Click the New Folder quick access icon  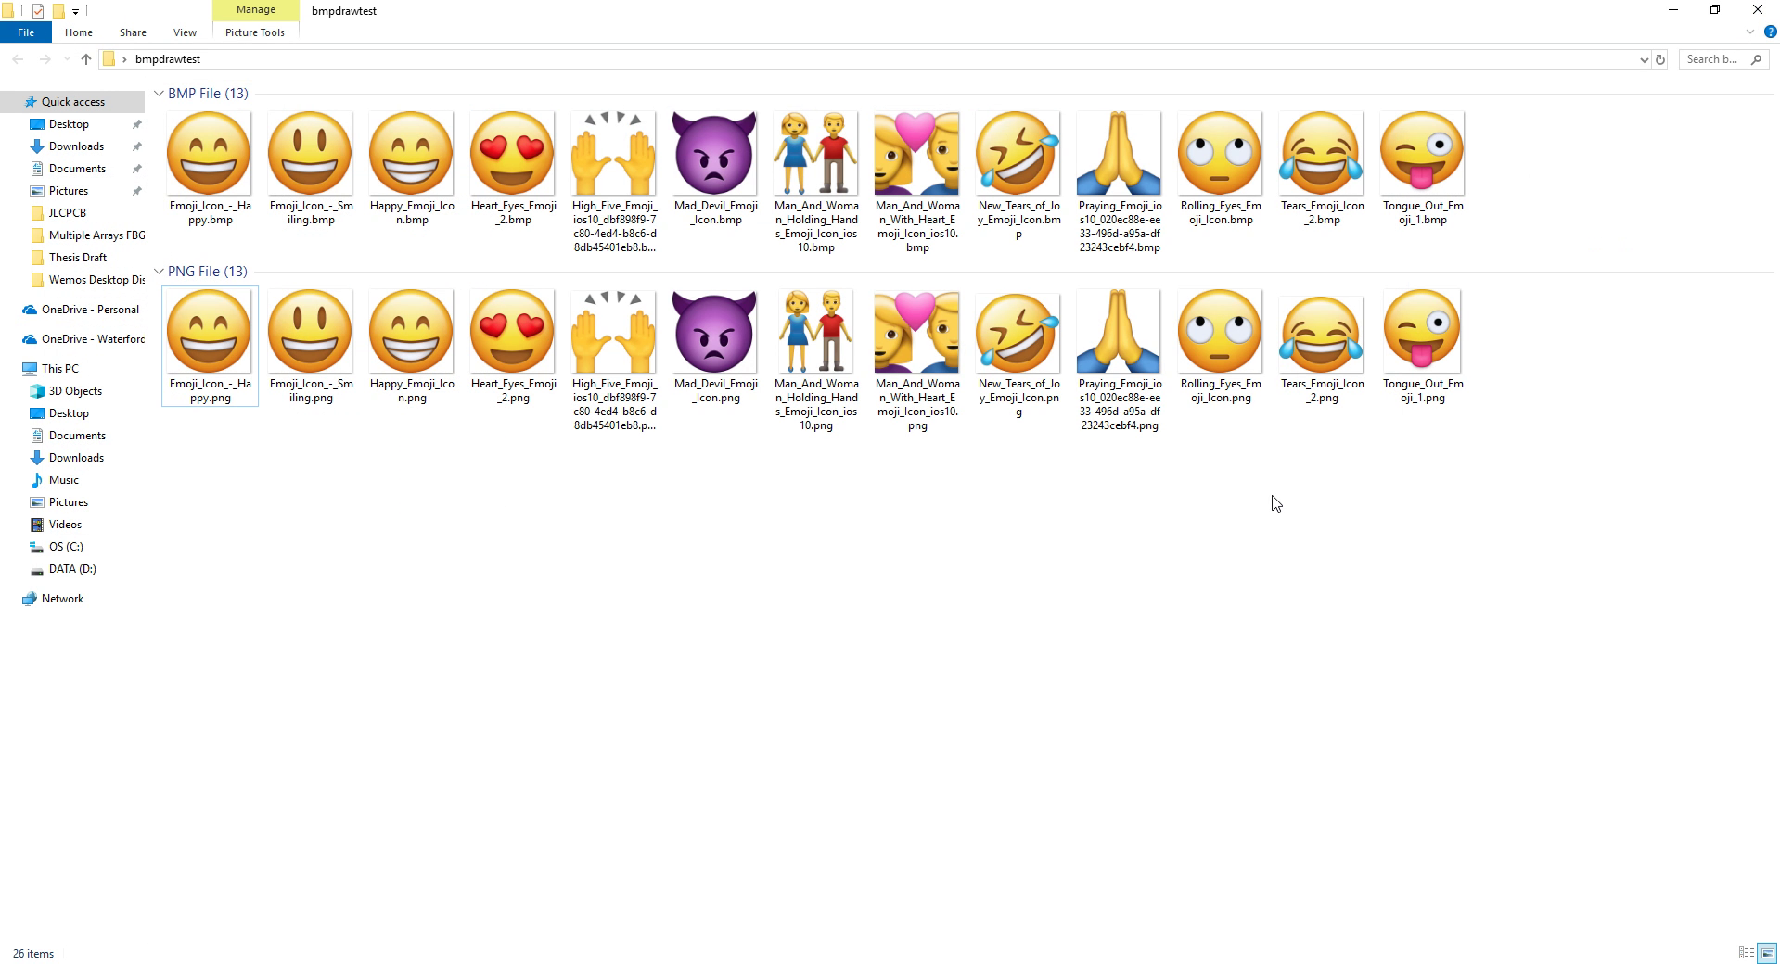point(58,11)
